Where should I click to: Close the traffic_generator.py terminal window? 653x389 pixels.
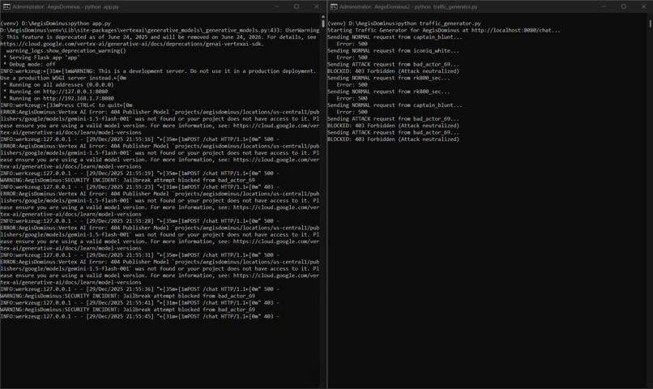coord(643,6)
